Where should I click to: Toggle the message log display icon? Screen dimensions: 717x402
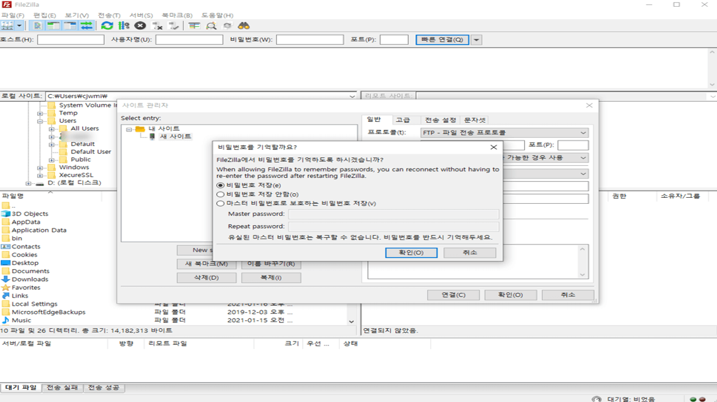coord(38,25)
